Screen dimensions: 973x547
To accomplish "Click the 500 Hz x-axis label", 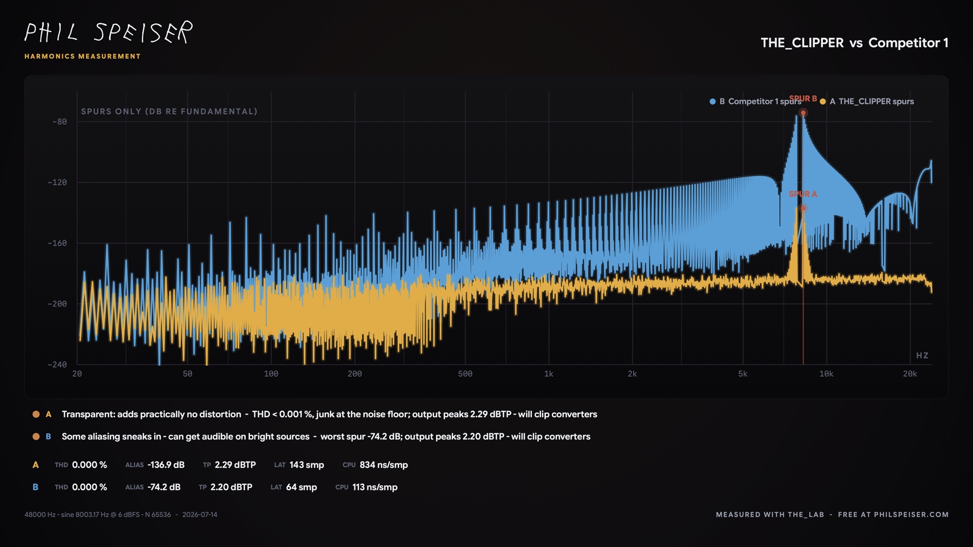I will pos(465,374).
